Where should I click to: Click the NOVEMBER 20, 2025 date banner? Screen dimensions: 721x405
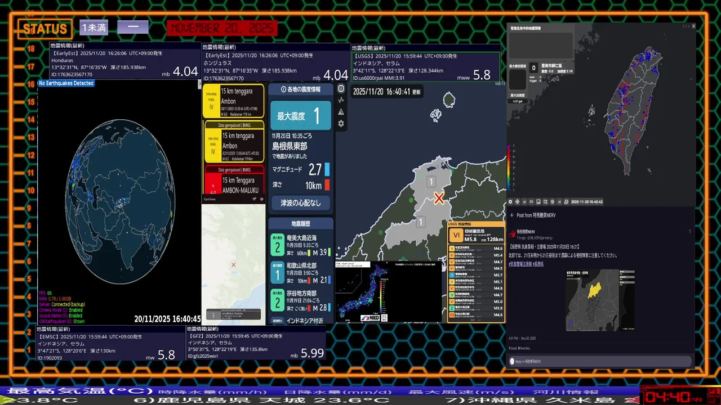(222, 28)
